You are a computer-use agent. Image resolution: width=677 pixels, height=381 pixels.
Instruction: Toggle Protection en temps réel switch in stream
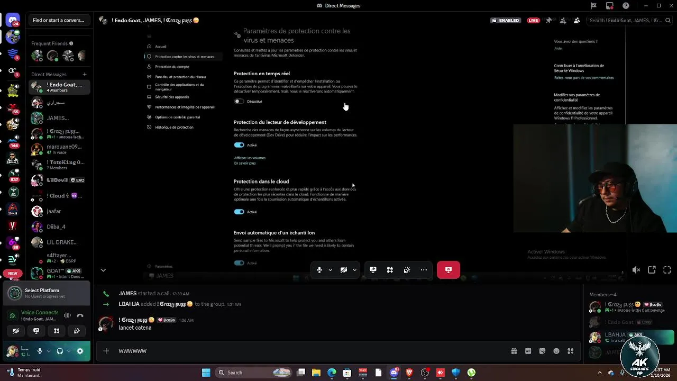coord(239,101)
